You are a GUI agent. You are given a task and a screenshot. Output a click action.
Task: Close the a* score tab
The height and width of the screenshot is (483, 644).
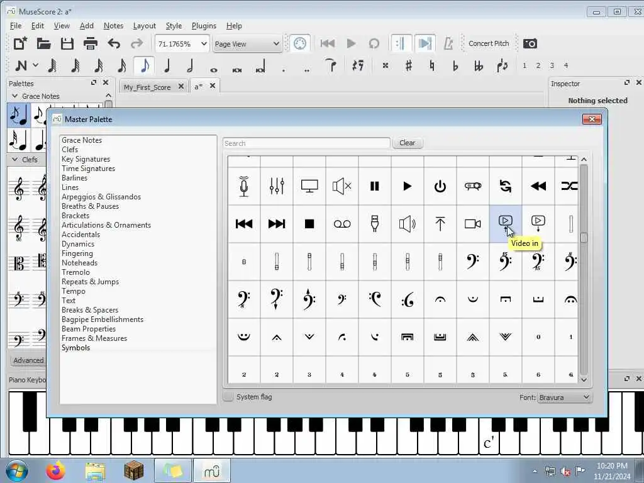click(213, 86)
